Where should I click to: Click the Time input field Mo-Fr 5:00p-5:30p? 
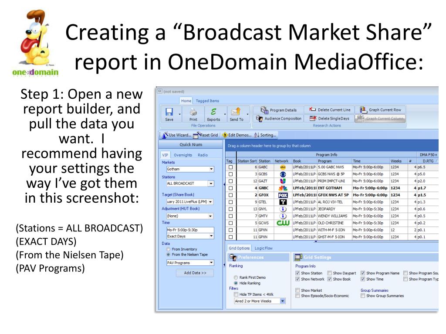click(x=190, y=230)
